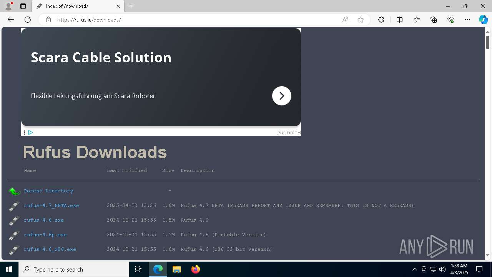This screenshot has height=277, width=492.
Task: Open the Windows Start menu
Action: pos(9,269)
